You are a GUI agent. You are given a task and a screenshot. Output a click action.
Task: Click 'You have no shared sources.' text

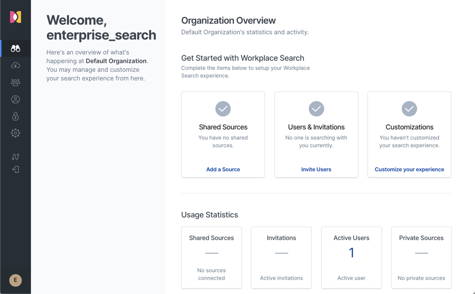click(223, 141)
